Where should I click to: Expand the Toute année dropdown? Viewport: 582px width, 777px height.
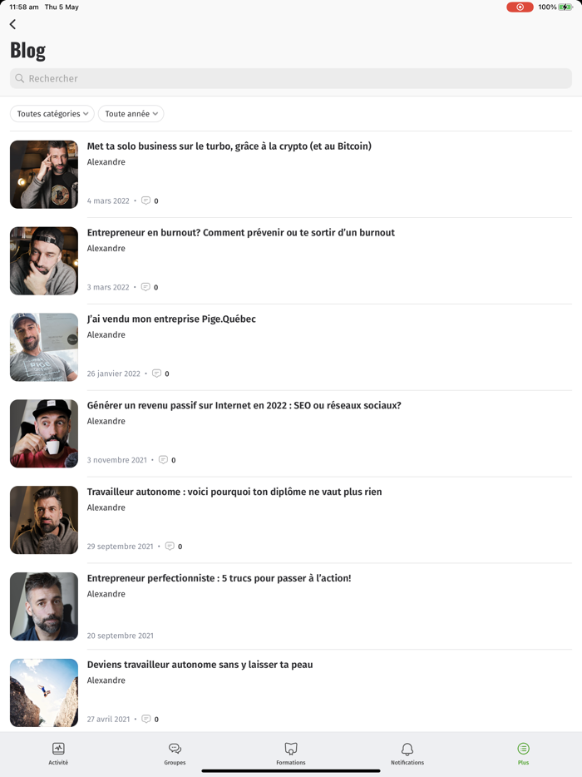tap(131, 113)
